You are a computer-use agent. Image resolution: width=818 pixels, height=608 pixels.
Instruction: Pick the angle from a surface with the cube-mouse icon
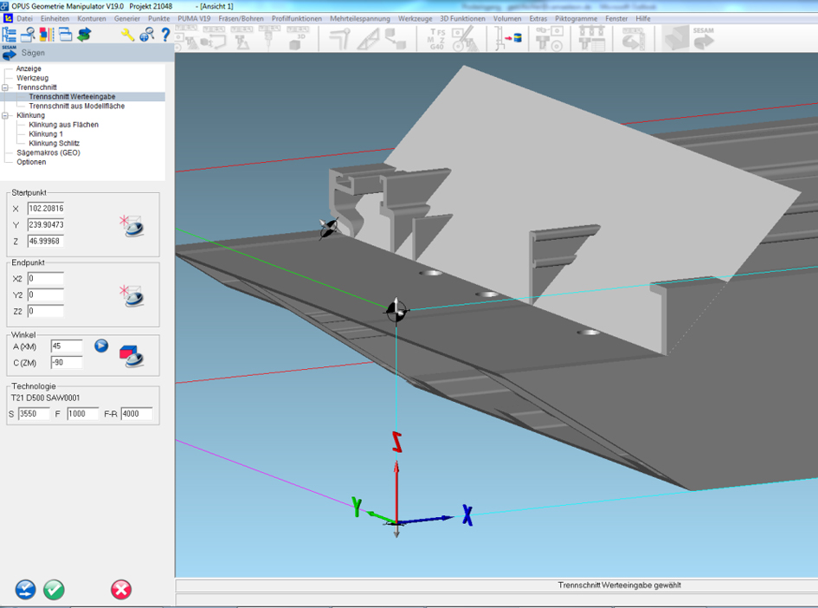(x=132, y=356)
